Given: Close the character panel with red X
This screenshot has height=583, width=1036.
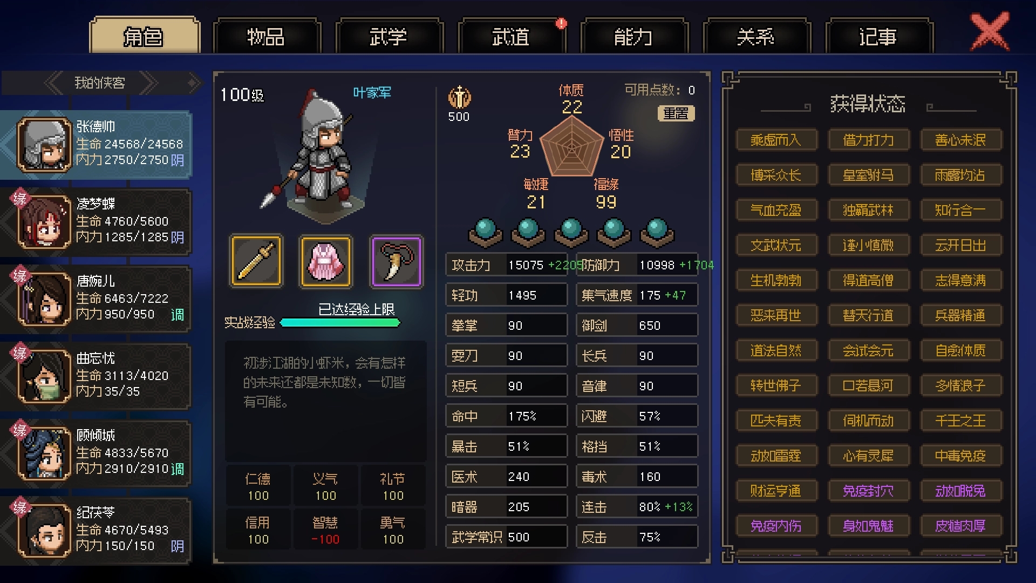Looking at the screenshot, I should pos(990,31).
